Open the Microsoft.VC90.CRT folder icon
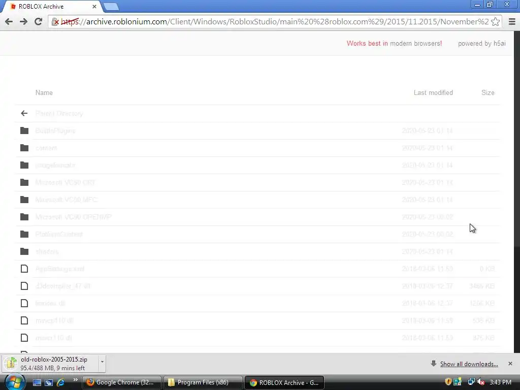 pos(24,182)
